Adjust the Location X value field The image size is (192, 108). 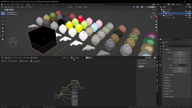(180, 52)
